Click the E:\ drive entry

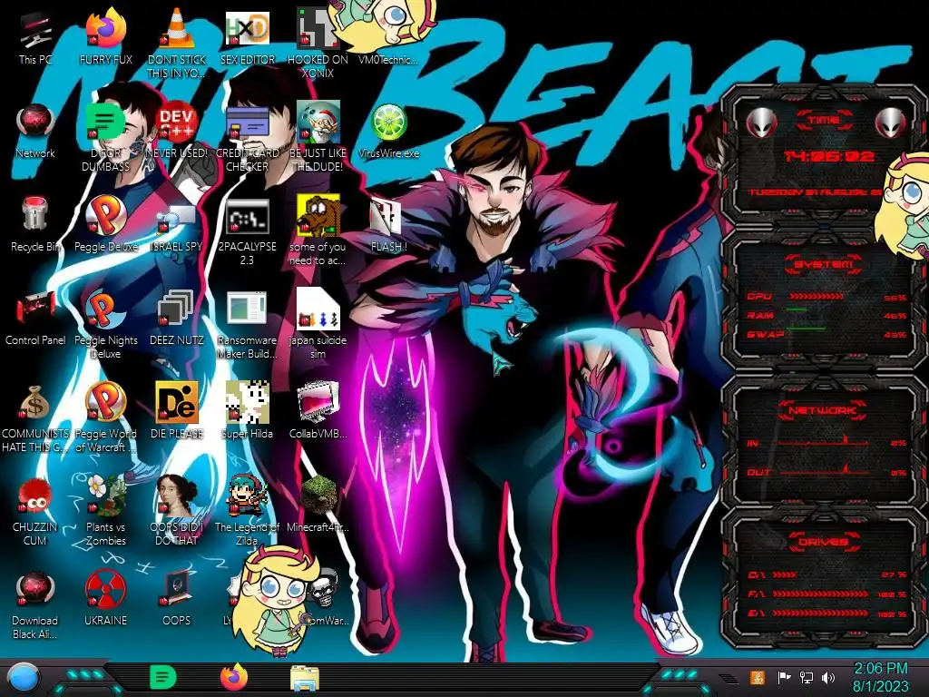point(827,614)
